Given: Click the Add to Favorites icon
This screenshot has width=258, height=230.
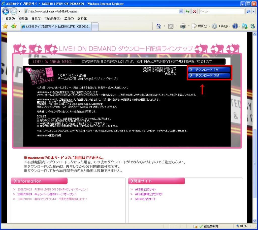Looking at the screenshot, I should (x=14, y=26).
